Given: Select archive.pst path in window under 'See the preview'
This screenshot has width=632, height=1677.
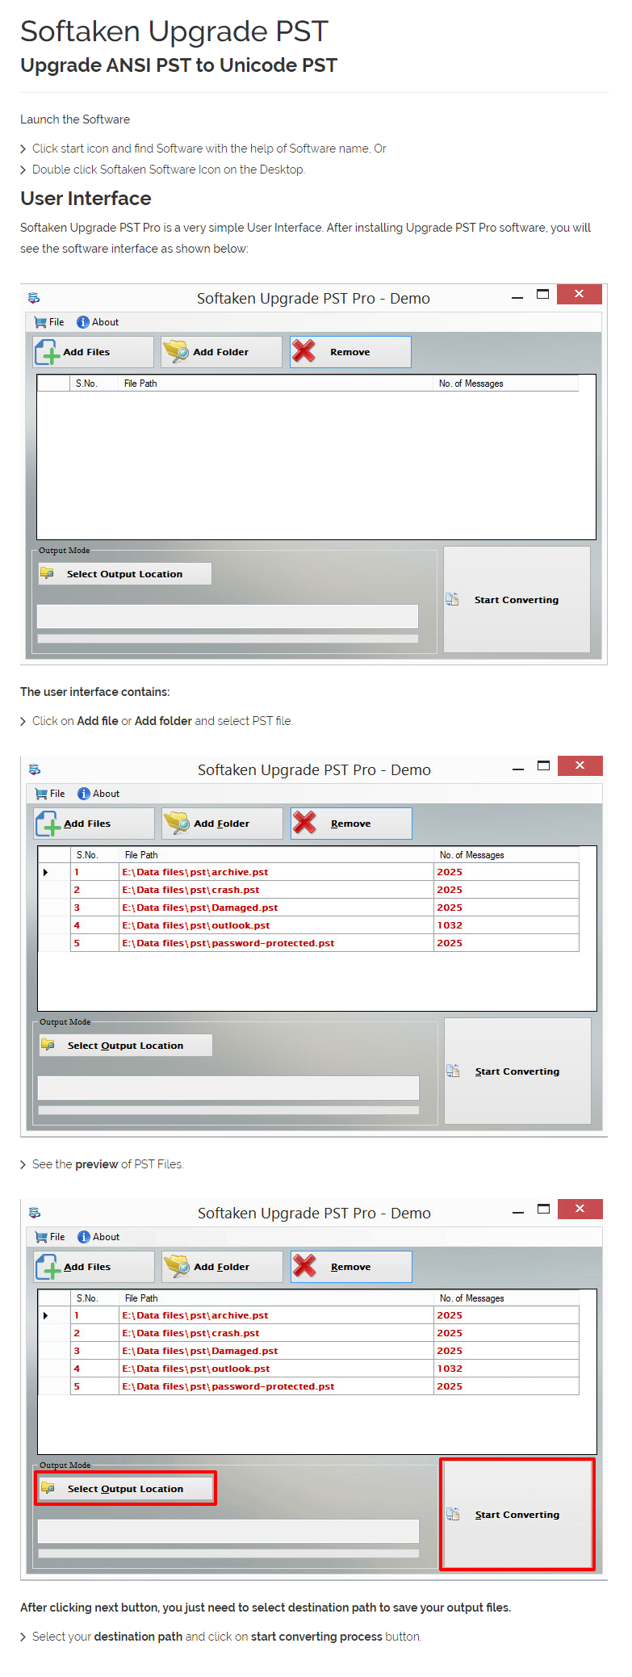Looking at the screenshot, I should [x=195, y=1315].
